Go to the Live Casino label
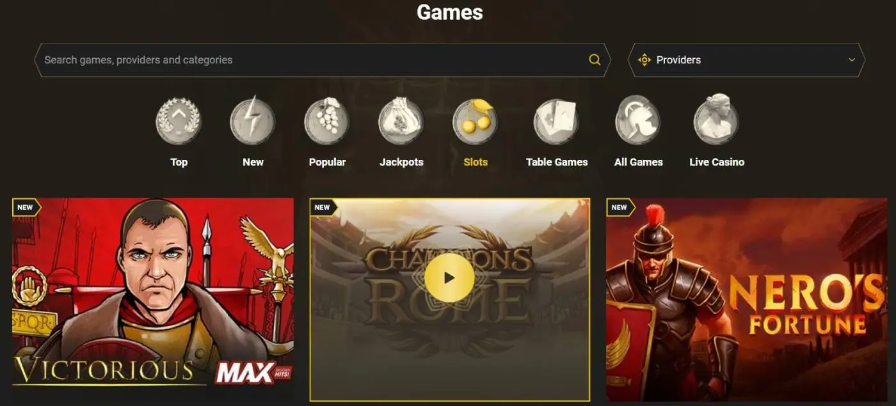The width and height of the screenshot is (896, 406). [717, 162]
